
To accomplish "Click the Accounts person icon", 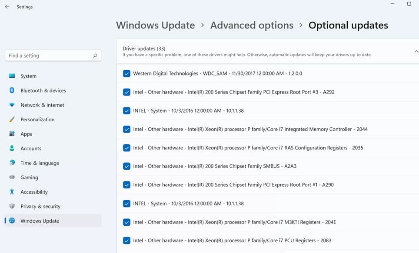I will point(12,149).
